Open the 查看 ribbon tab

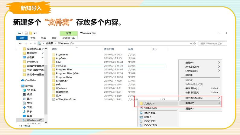click(x=54, y=38)
